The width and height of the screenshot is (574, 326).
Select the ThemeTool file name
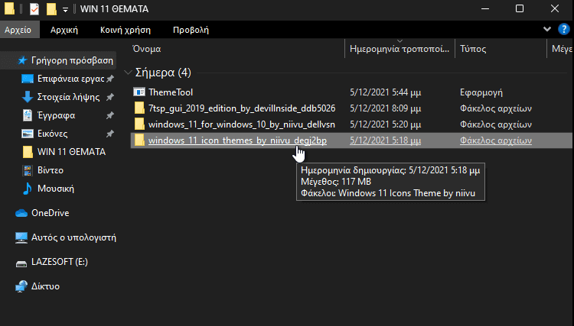[x=171, y=92]
